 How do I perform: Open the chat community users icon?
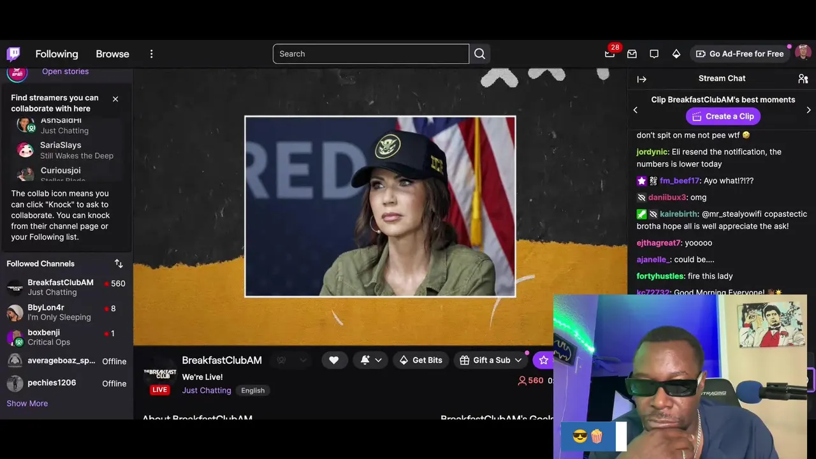click(x=803, y=78)
